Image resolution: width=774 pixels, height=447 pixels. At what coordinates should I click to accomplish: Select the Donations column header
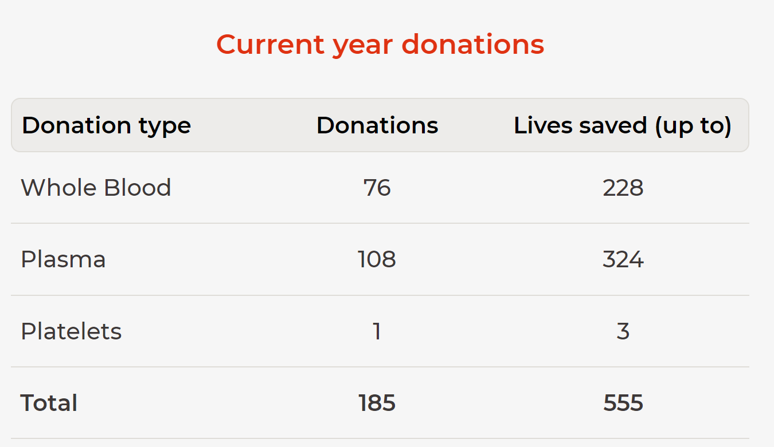coord(377,125)
